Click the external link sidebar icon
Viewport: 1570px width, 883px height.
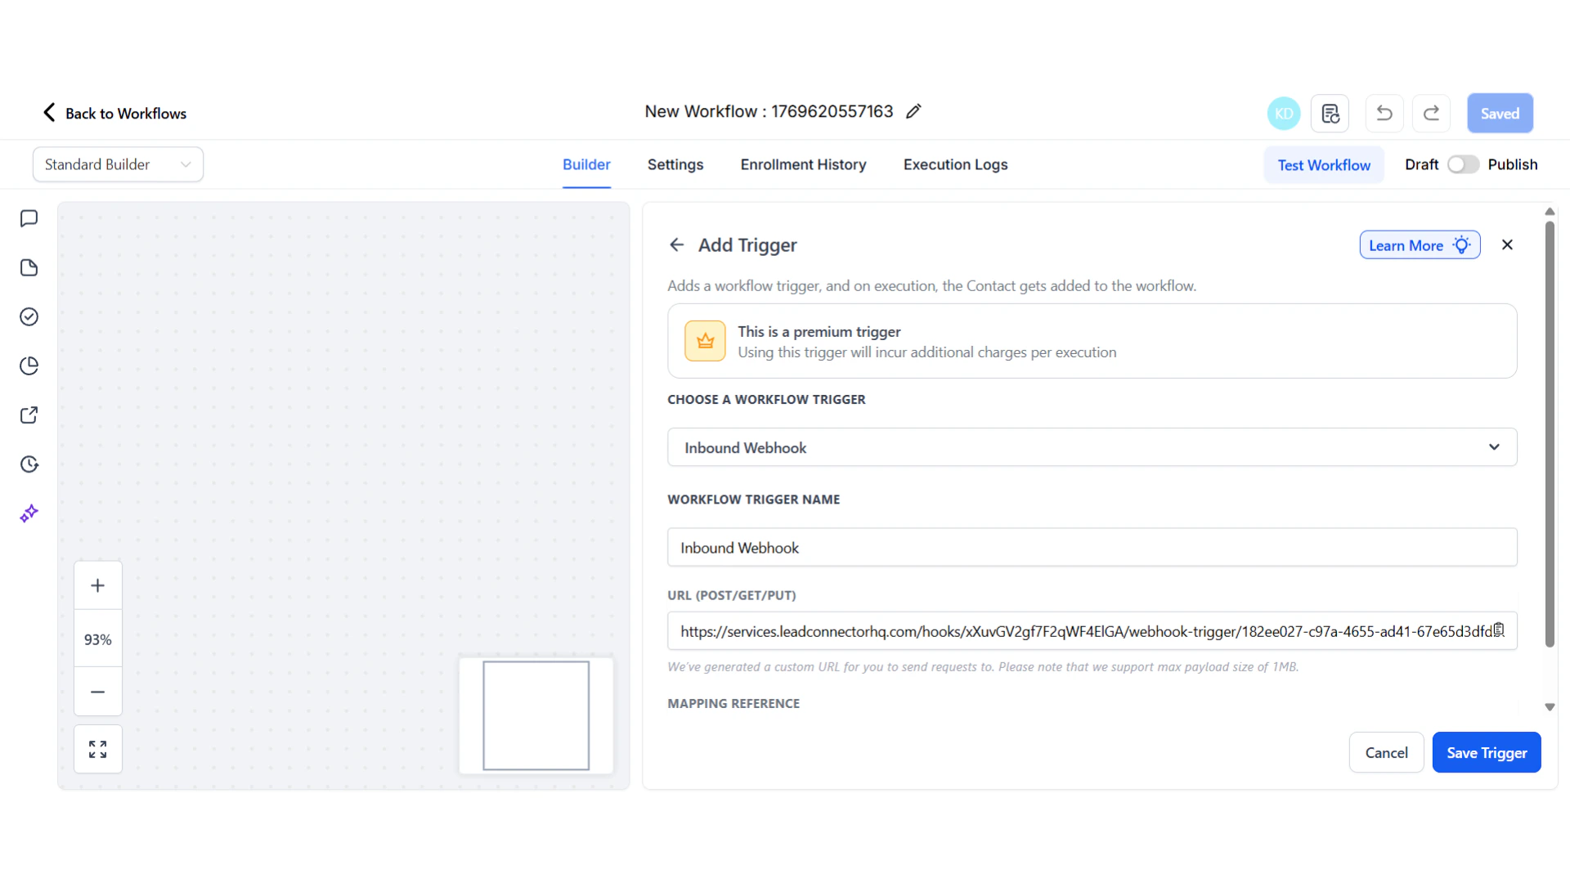click(29, 415)
